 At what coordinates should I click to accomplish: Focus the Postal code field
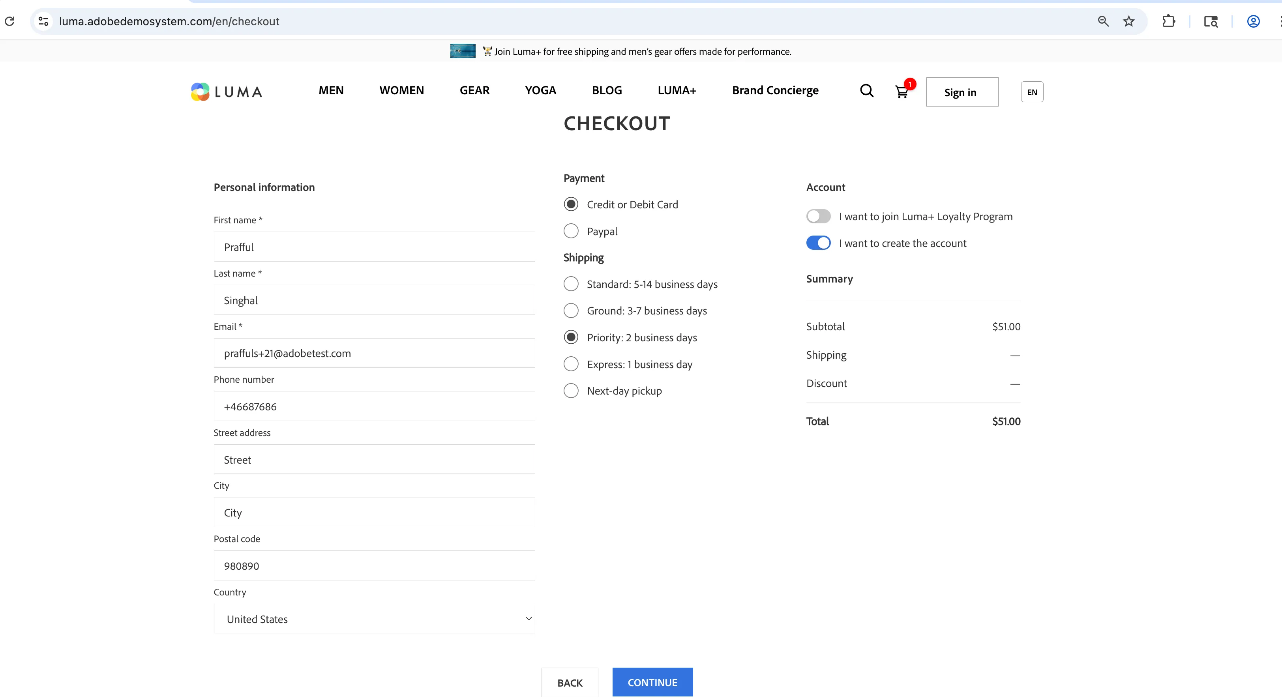374,565
